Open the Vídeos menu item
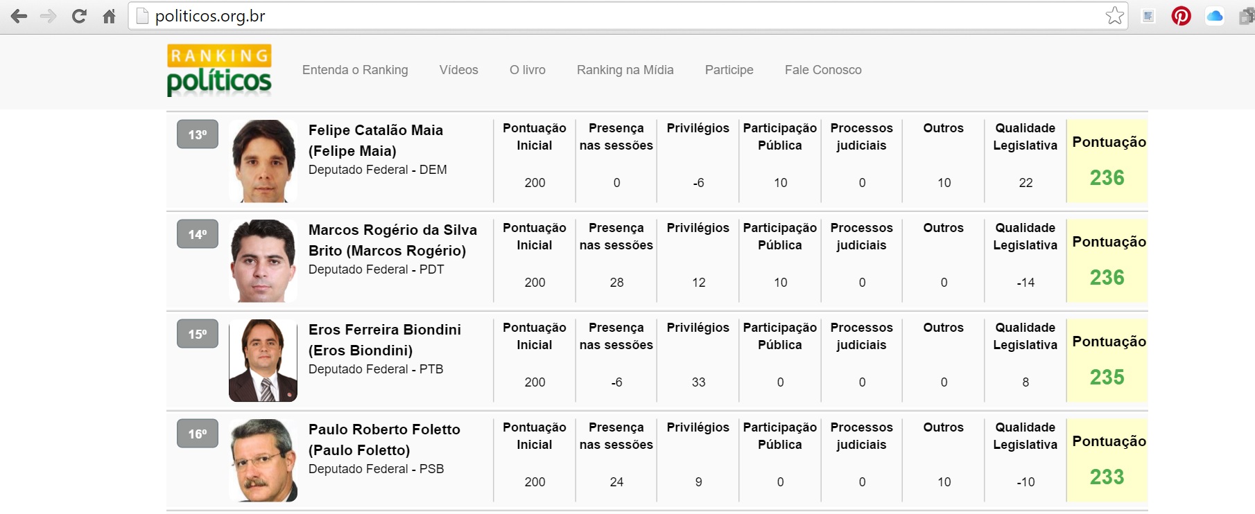The width and height of the screenshot is (1255, 514). [458, 70]
